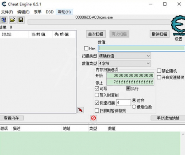This screenshot has width=185, height=155.
Task: Click the Cheat Engine logo settings icon
Action: tap(178, 26)
